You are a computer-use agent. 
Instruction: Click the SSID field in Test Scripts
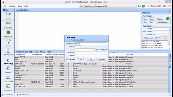[161, 29]
